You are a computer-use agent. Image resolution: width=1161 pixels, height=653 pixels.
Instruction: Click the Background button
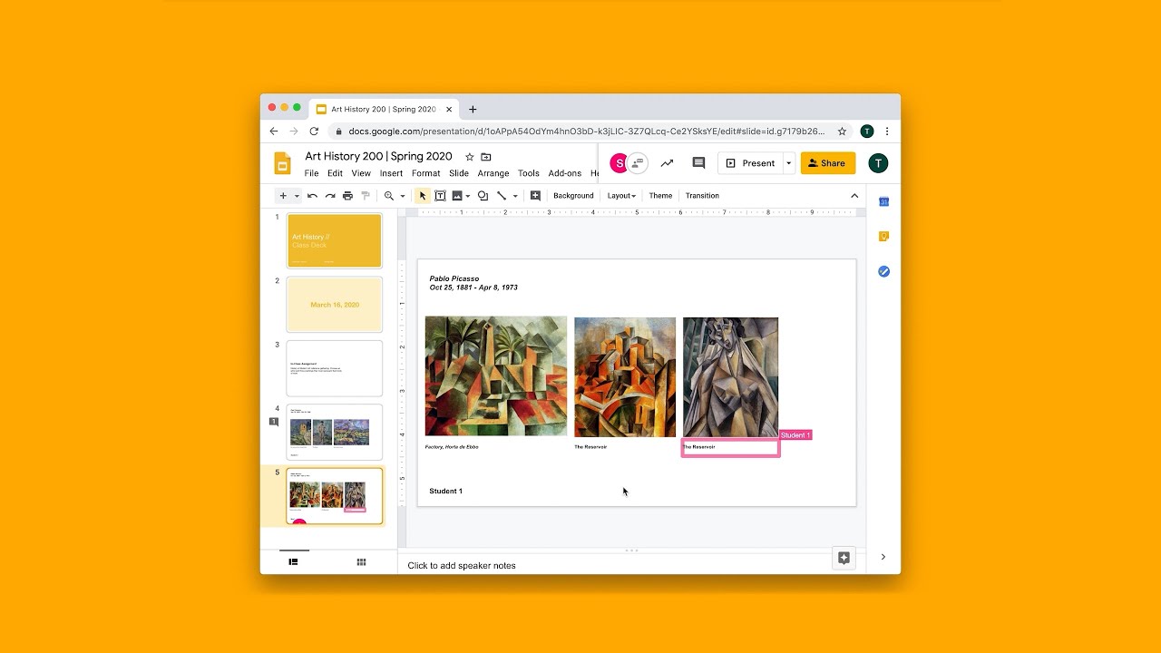tap(573, 196)
